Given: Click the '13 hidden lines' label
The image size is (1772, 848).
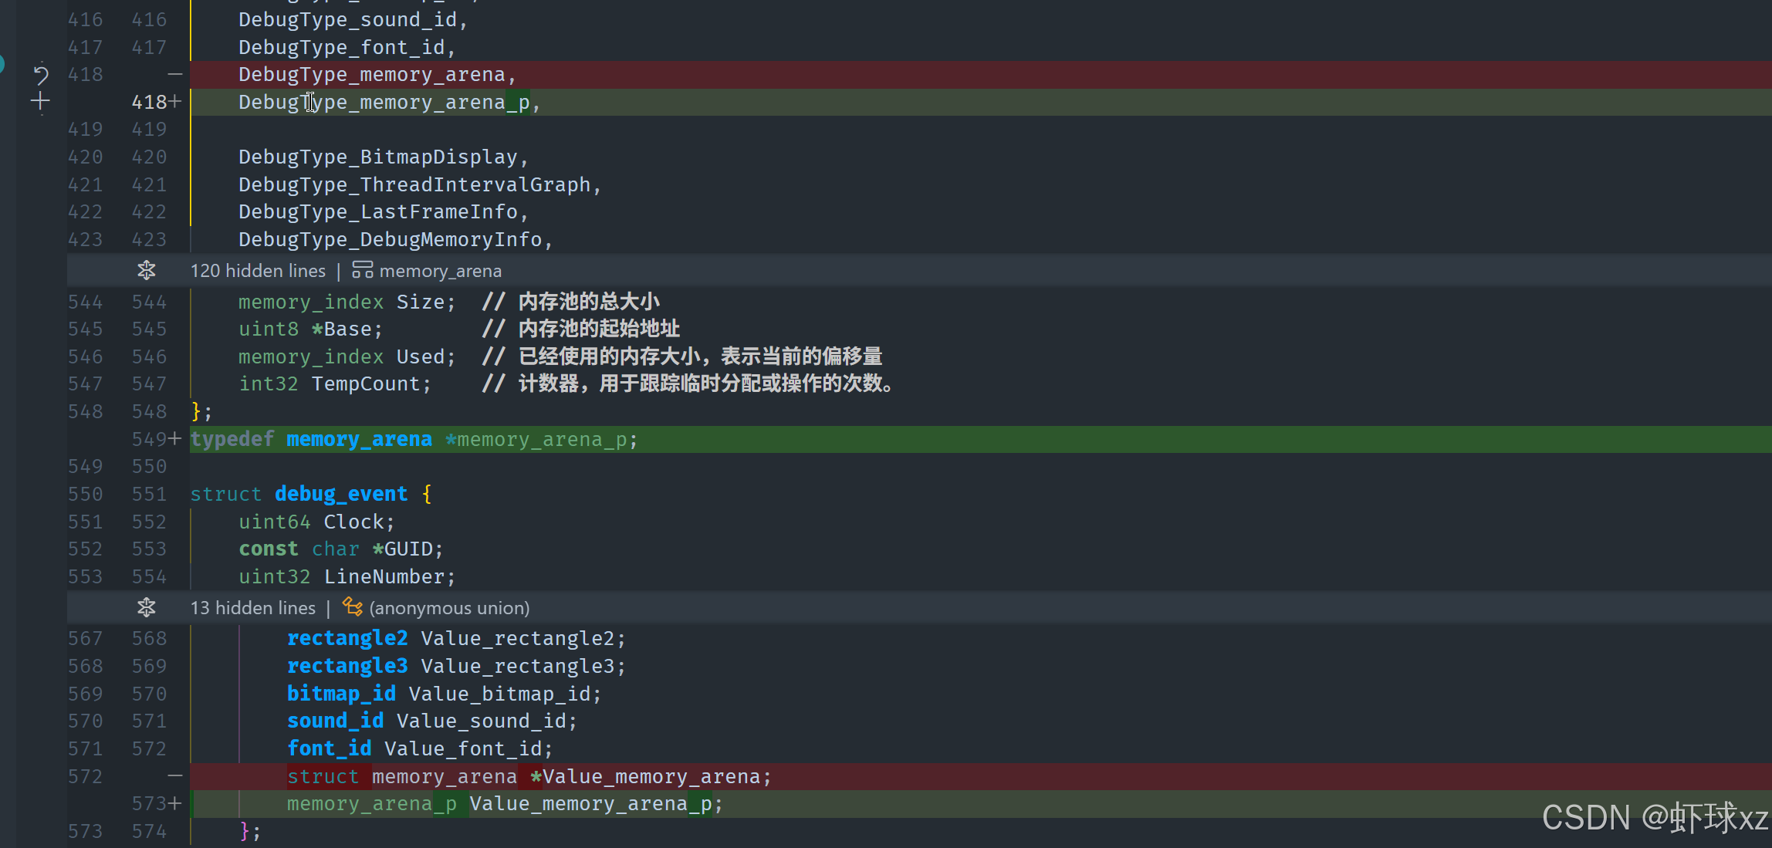Looking at the screenshot, I should pos(252,608).
